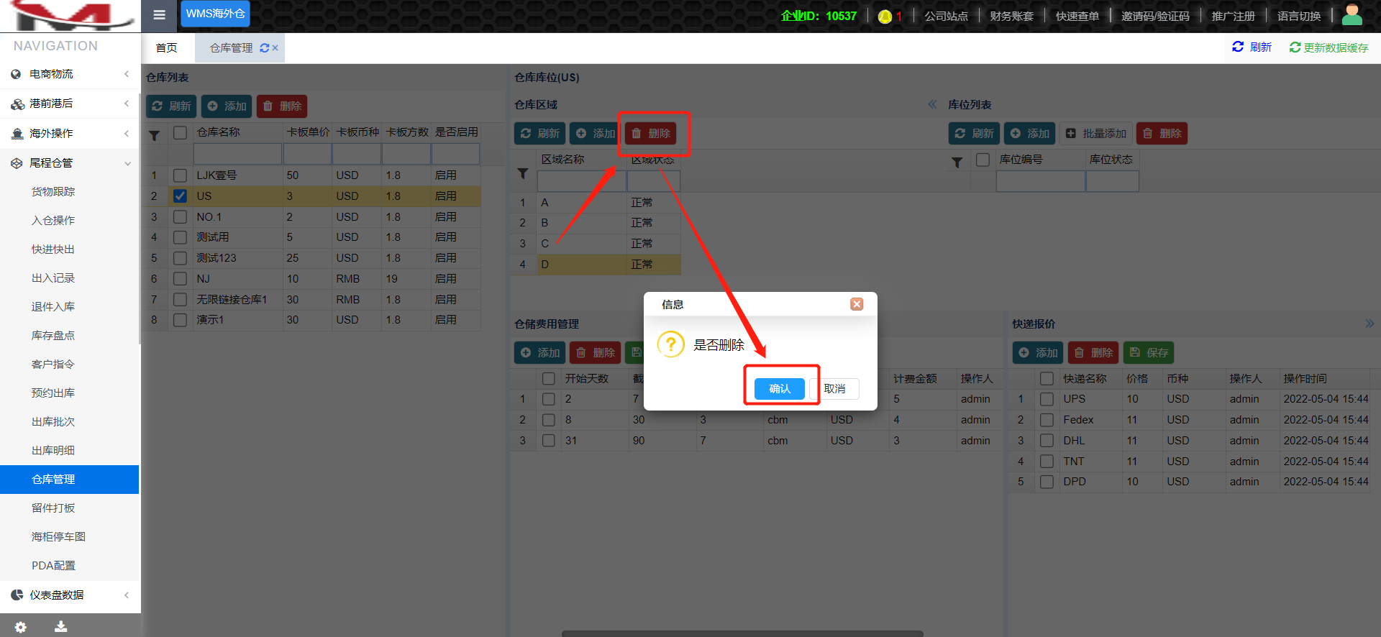Click the red 删除 button in 仓储费用管理

coord(595,353)
